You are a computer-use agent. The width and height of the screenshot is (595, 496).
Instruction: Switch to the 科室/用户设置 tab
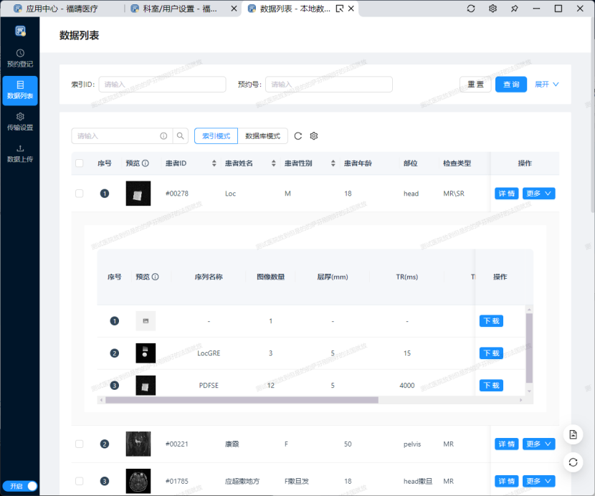click(x=181, y=9)
